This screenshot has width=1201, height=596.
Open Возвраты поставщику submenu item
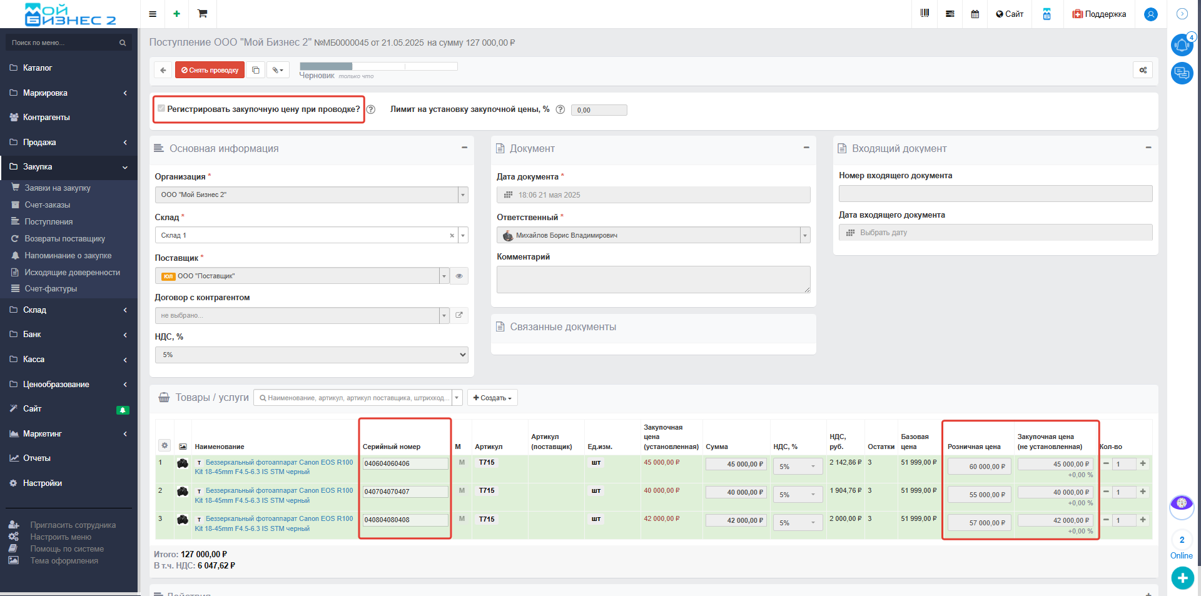click(x=64, y=238)
